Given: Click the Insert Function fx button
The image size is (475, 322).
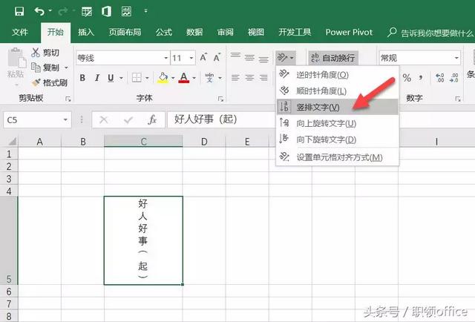Looking at the screenshot, I should [x=152, y=120].
